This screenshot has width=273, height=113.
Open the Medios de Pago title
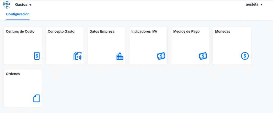186,32
